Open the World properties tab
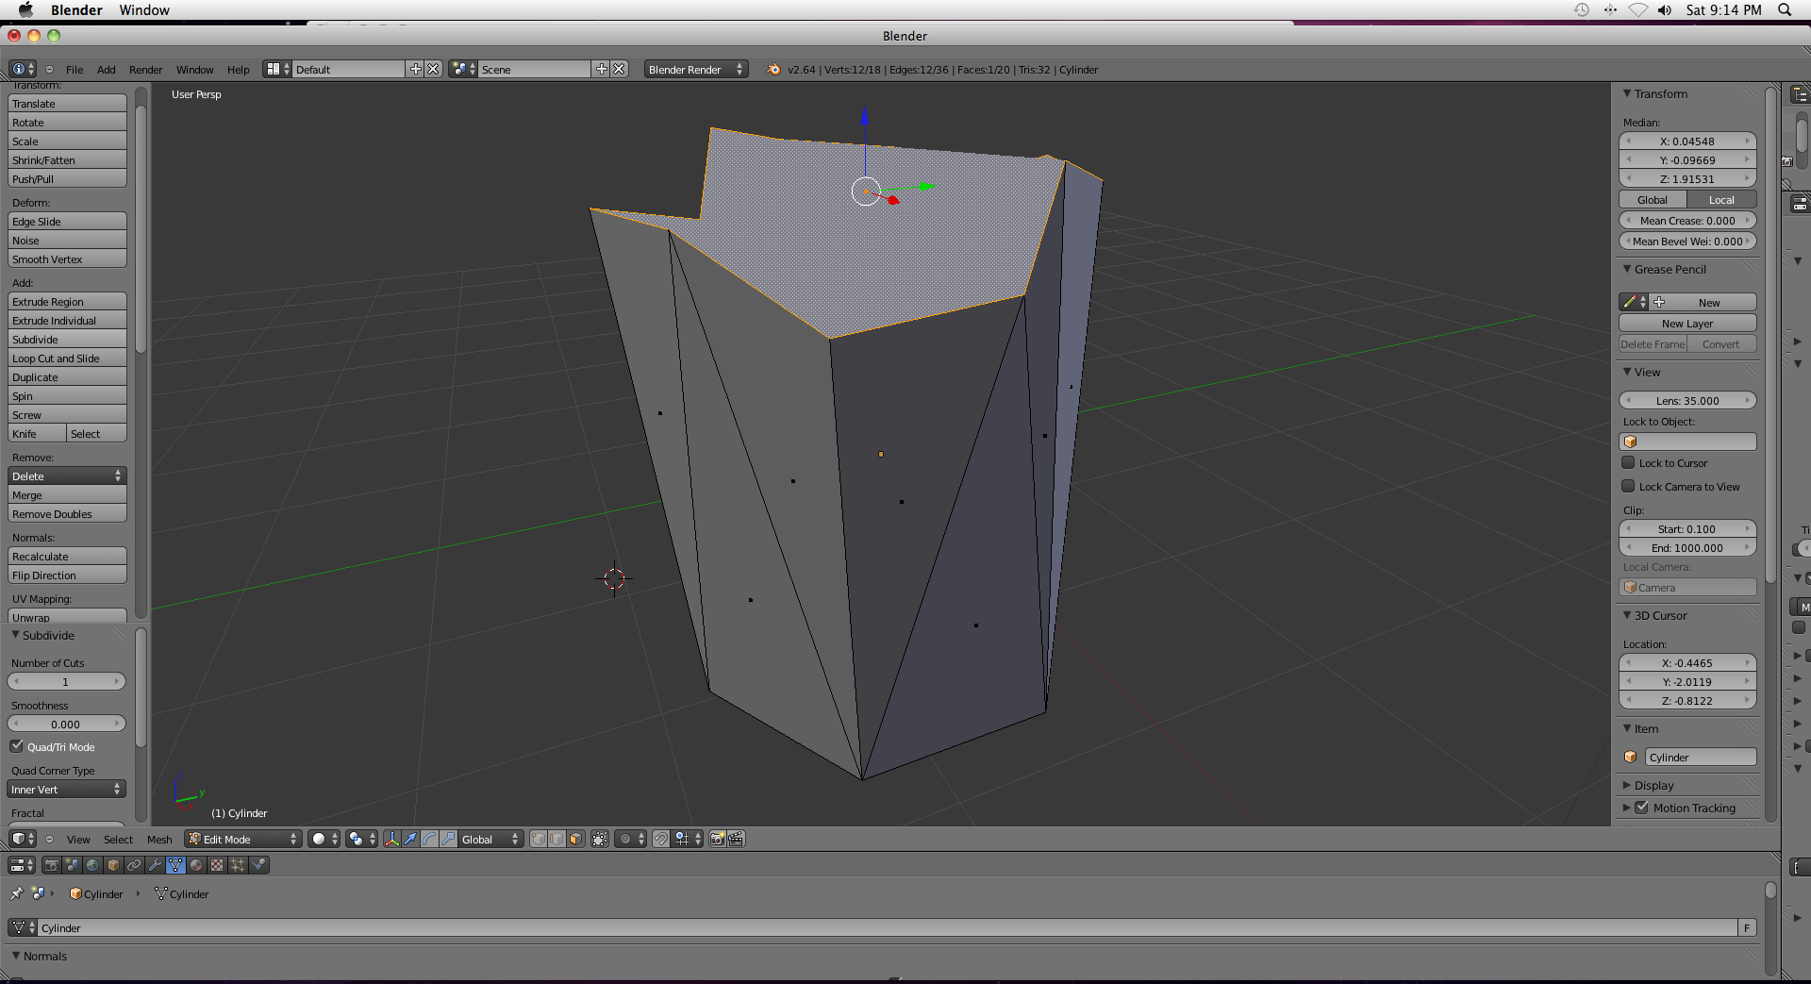Viewport: 1811px width, 984px height. point(93,865)
